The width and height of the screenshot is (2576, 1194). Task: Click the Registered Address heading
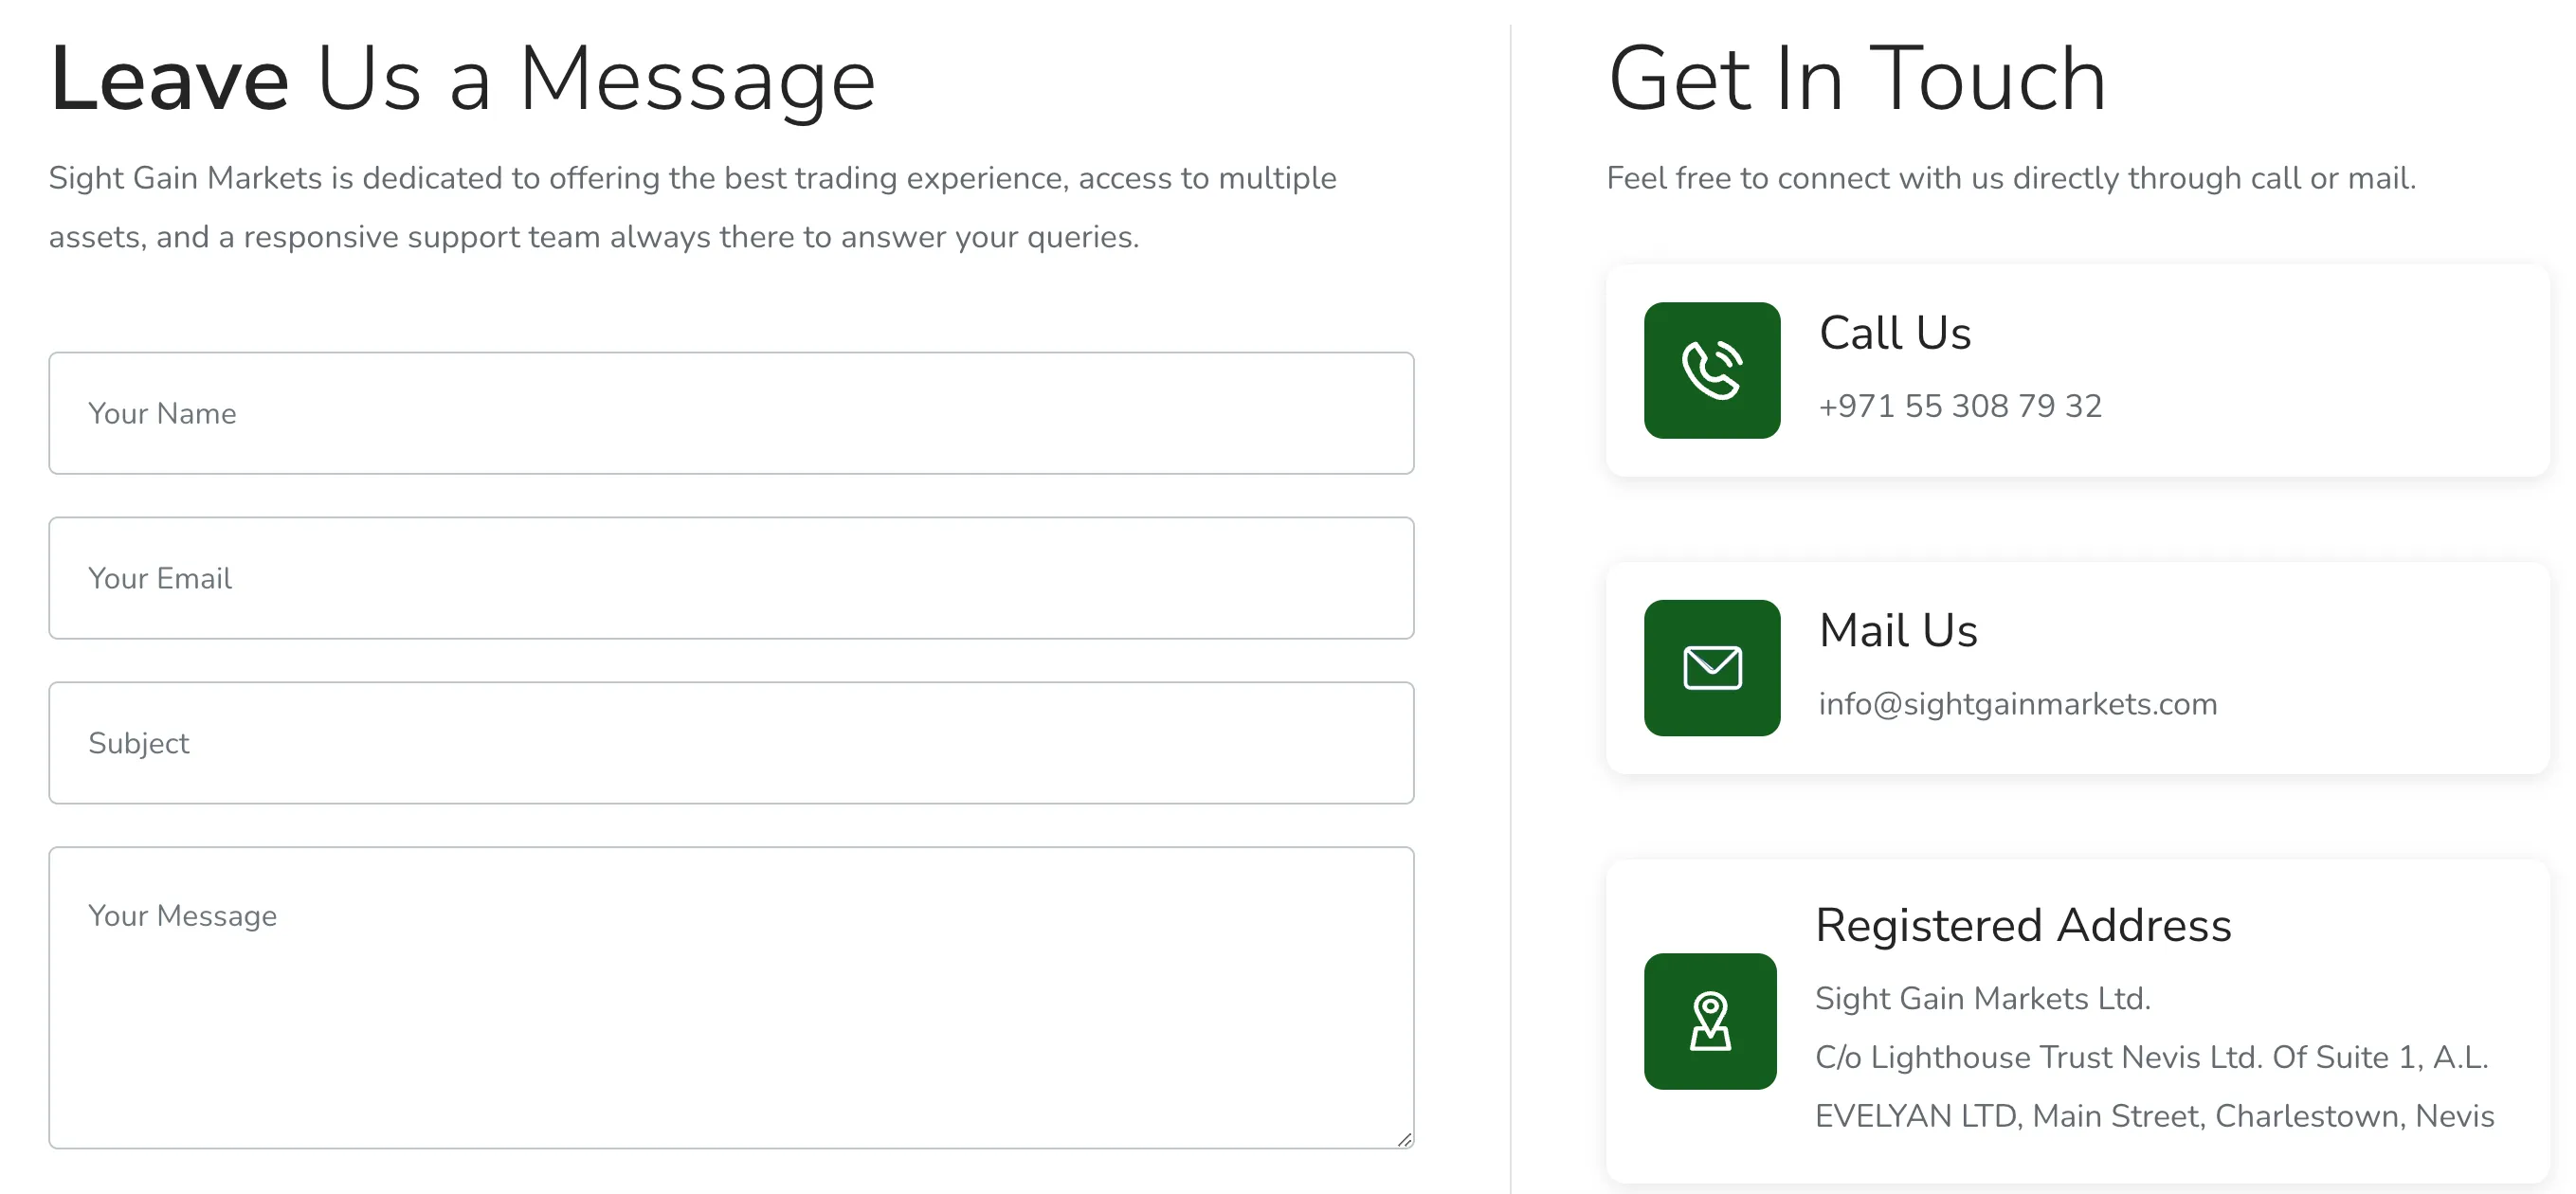point(2023,925)
